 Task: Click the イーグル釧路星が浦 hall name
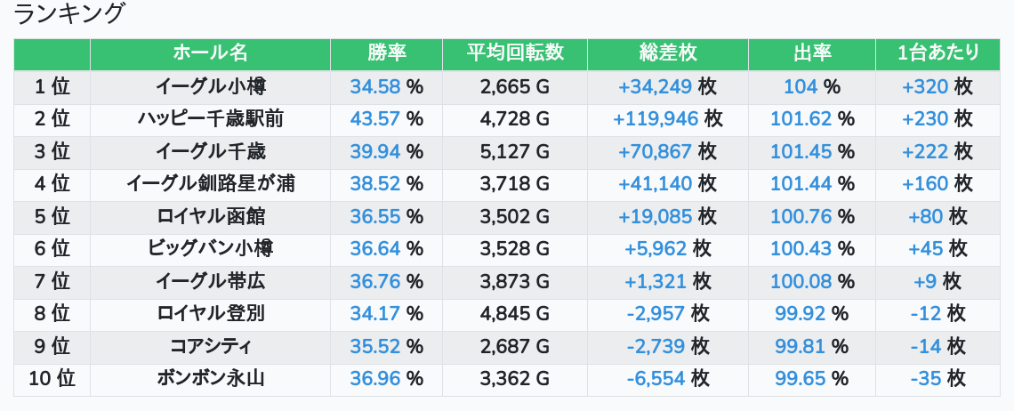point(210,184)
